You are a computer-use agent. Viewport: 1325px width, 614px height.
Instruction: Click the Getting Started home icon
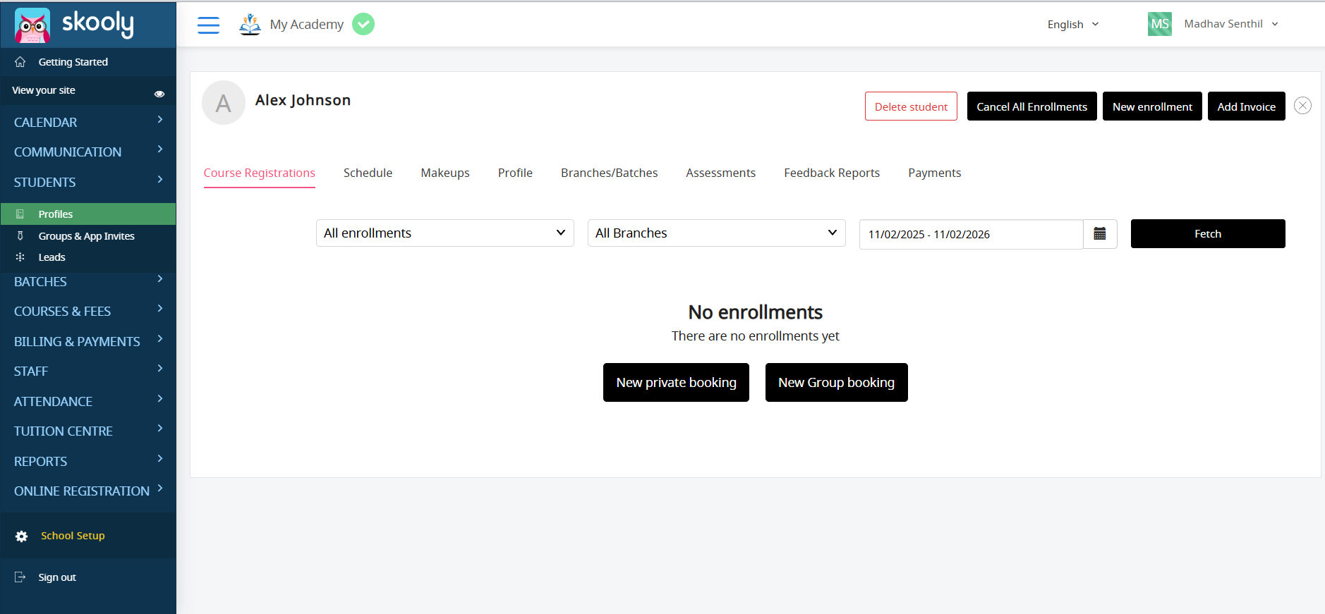(20, 62)
